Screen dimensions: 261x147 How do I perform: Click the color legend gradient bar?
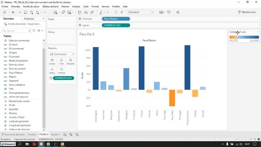(x=244, y=37)
